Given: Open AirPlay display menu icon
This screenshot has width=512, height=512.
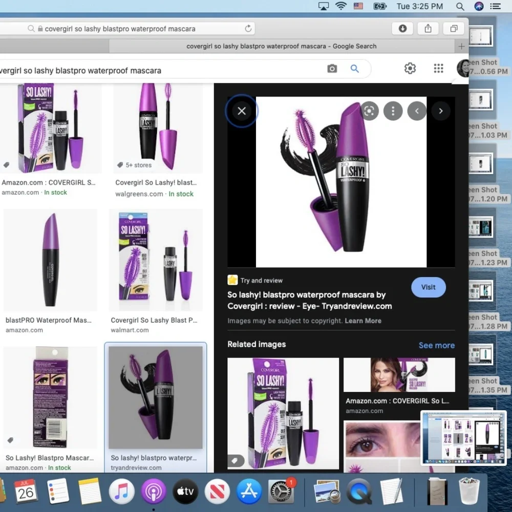Looking at the screenshot, I should (x=323, y=6).
